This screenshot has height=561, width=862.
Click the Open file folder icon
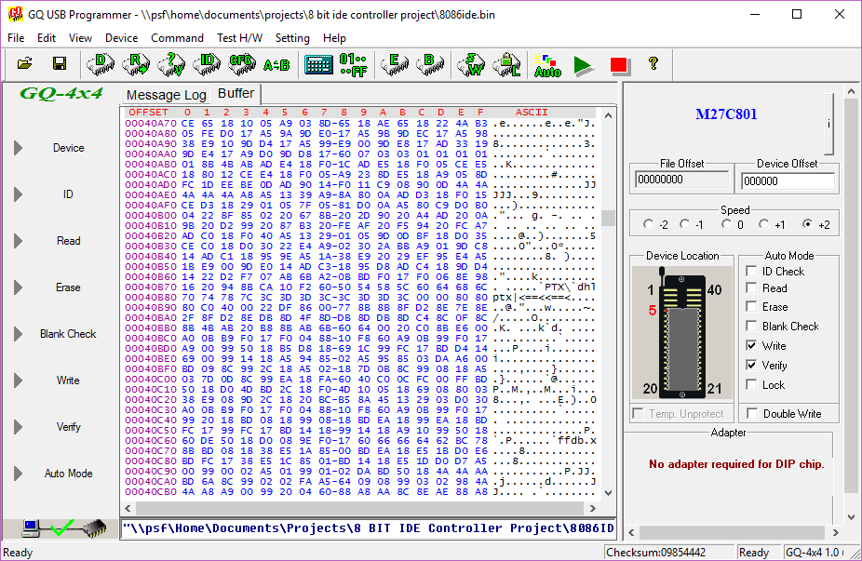tap(25, 64)
